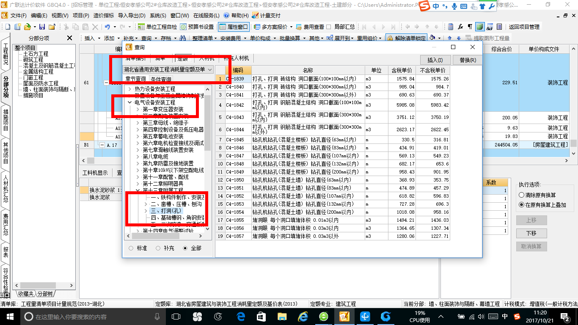Click the Open folder toolbar icon
Viewport: 578px width, 325px height.
tap(27, 27)
